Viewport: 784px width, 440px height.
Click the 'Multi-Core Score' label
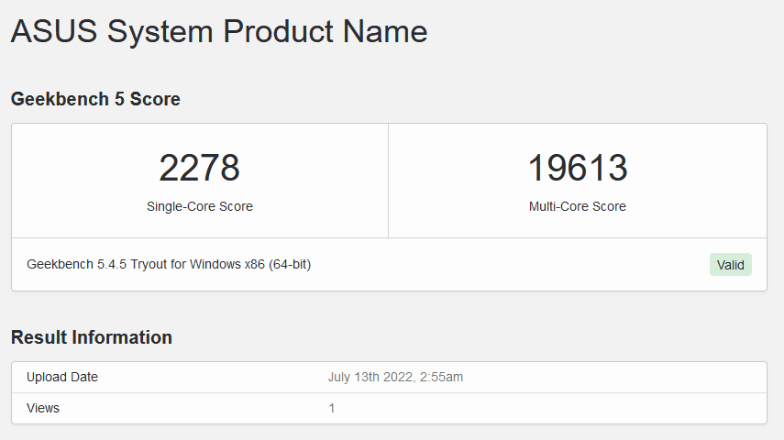click(x=578, y=206)
